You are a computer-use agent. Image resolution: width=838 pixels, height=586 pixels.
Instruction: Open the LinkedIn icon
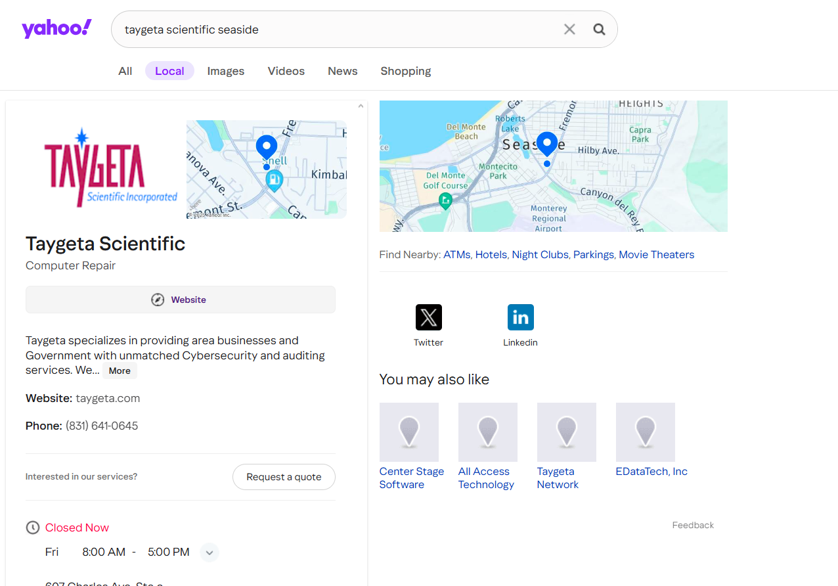(x=520, y=317)
